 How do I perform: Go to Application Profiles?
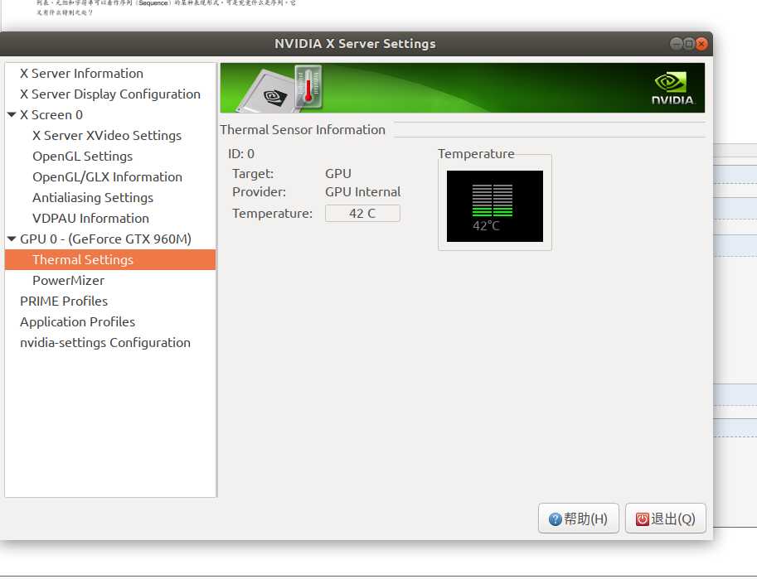(x=77, y=322)
